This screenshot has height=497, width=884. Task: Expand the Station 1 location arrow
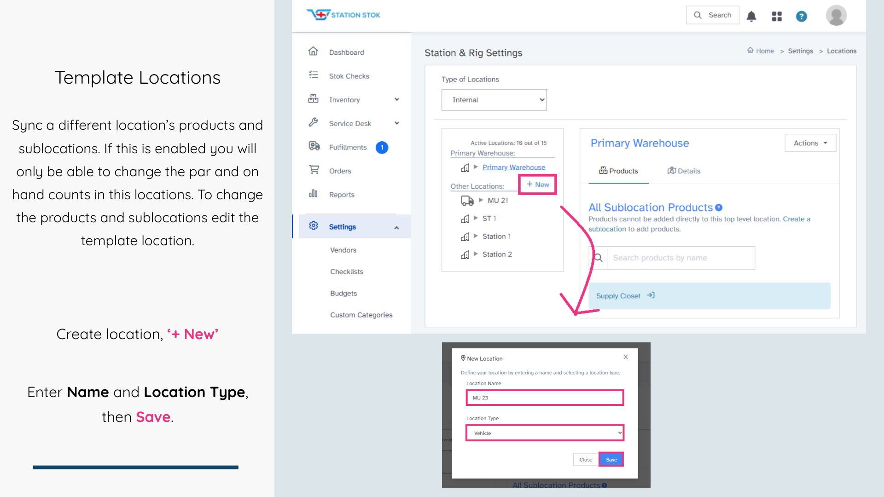pos(476,236)
